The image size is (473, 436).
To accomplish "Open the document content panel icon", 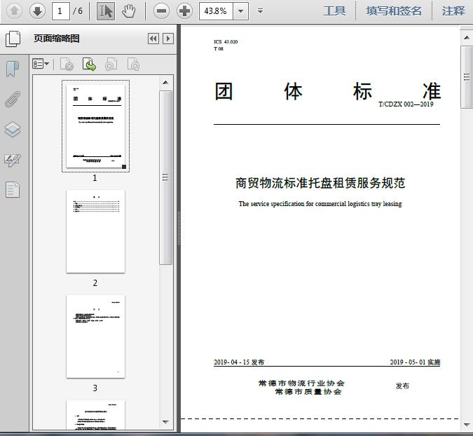I will 13,190.
